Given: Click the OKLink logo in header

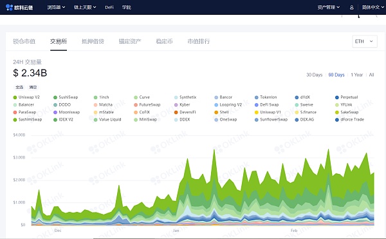Looking at the screenshot, I should [x=19, y=7].
